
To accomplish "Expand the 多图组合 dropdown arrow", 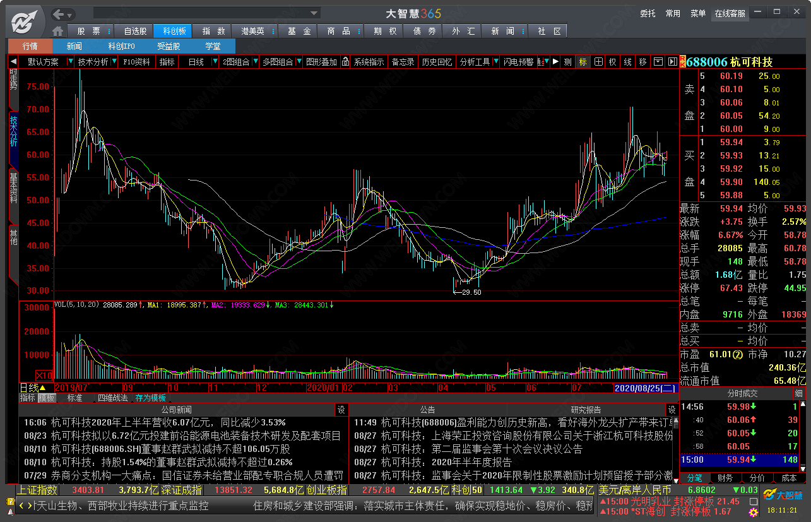I will coord(299,62).
